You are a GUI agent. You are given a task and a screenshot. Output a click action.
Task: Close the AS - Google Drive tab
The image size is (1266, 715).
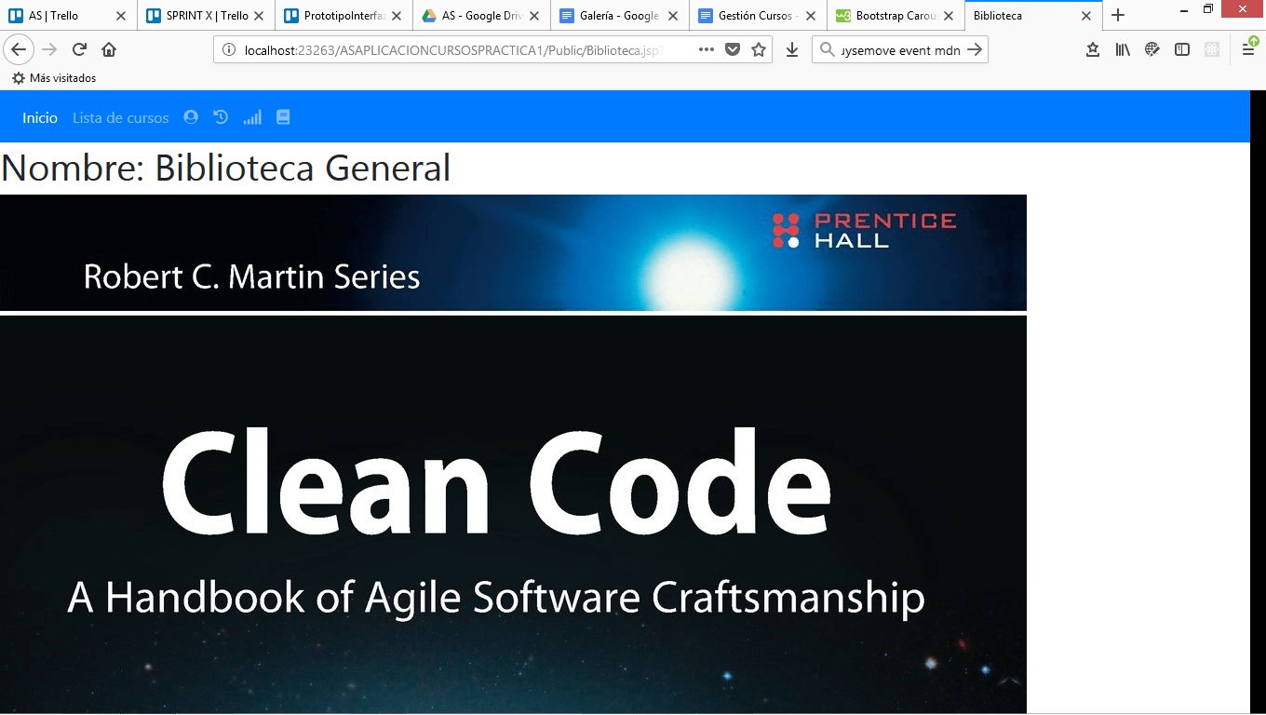534,16
